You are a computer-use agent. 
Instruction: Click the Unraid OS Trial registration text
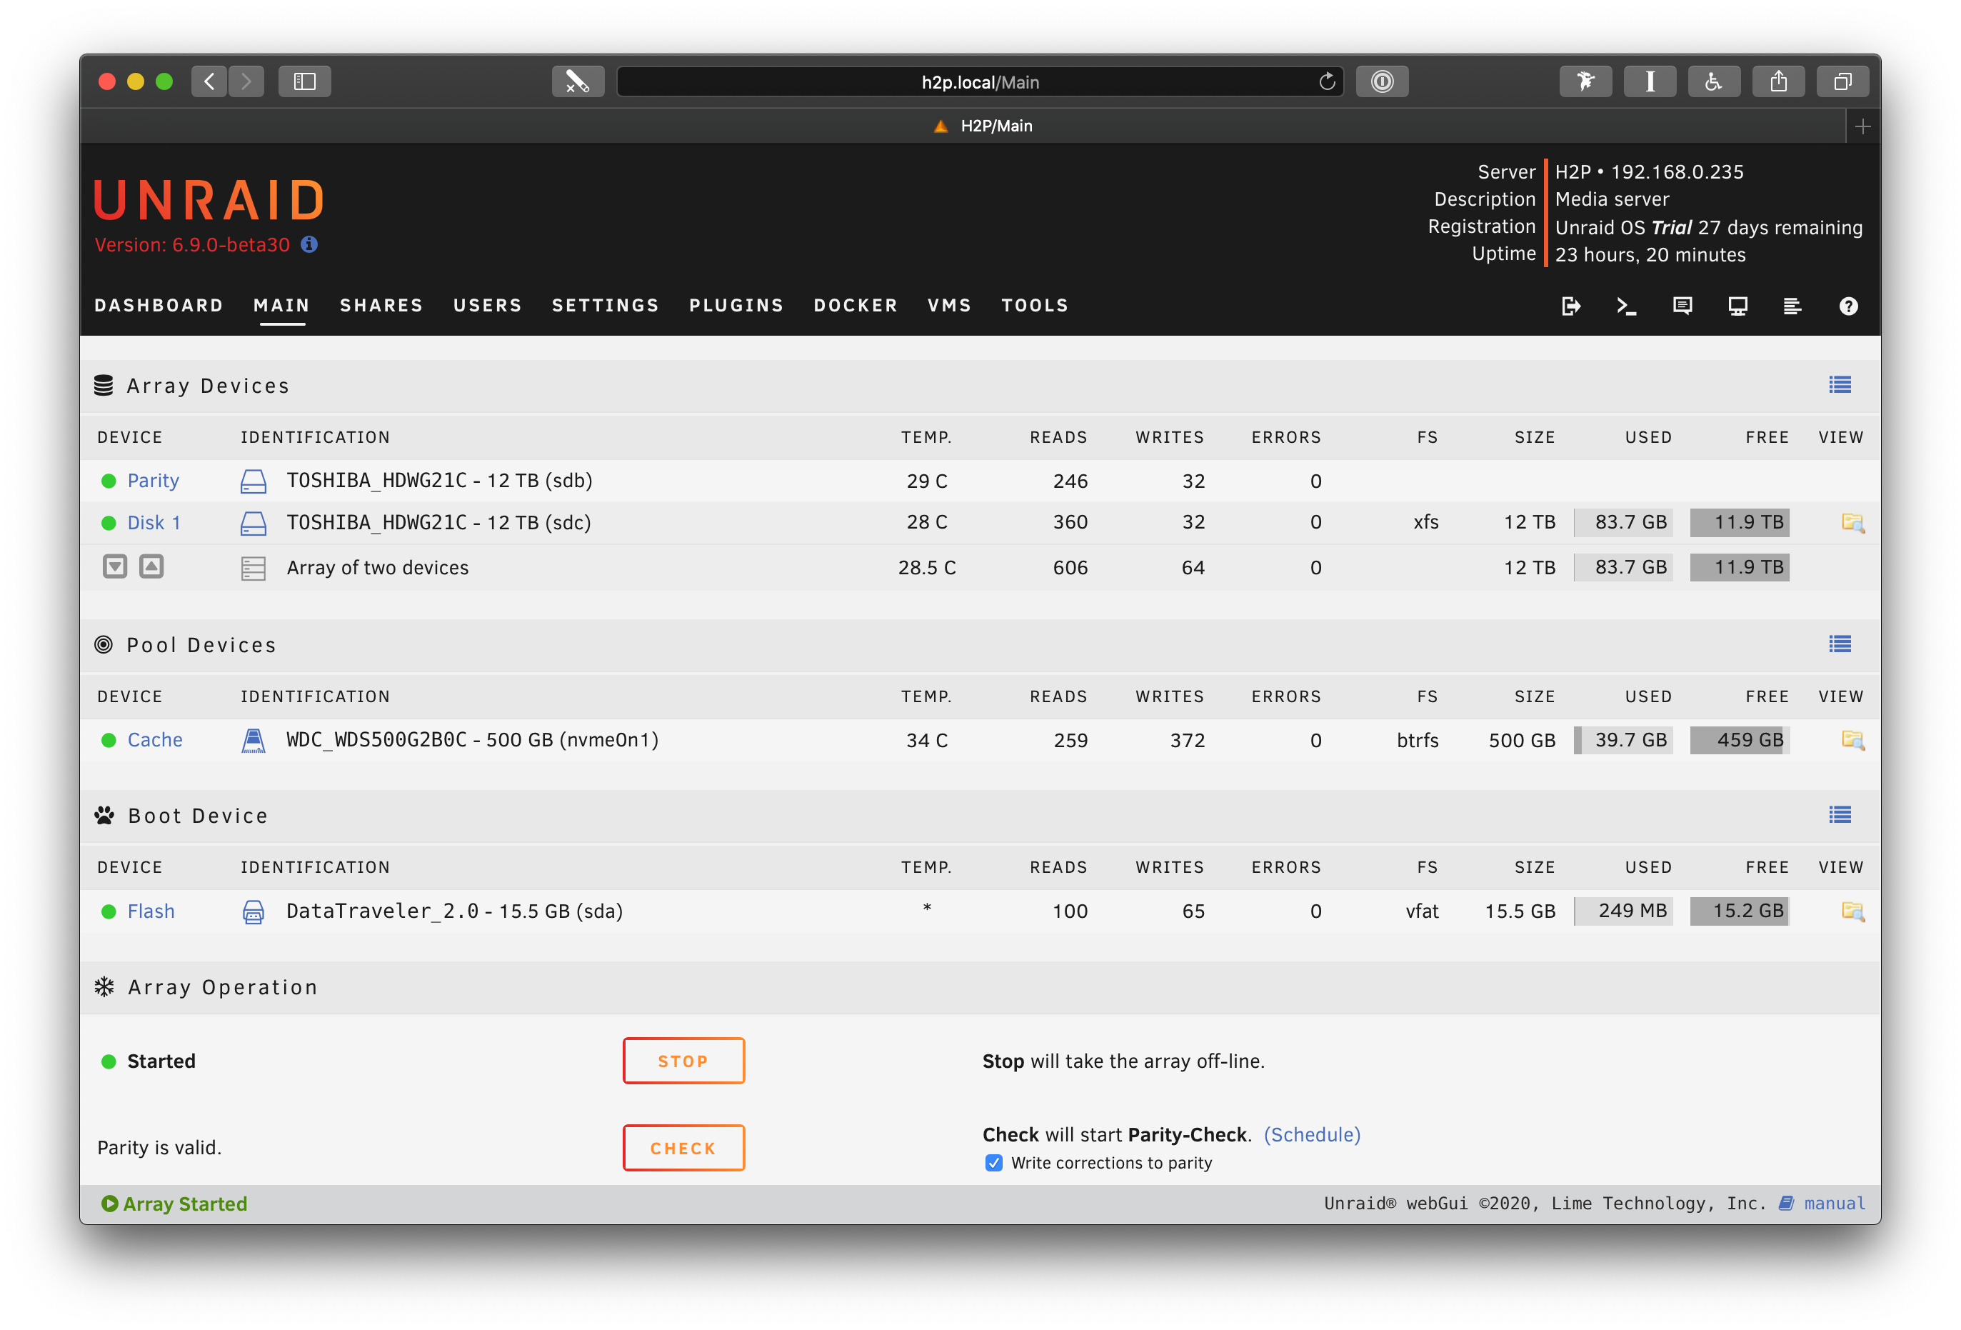[x=1708, y=227]
